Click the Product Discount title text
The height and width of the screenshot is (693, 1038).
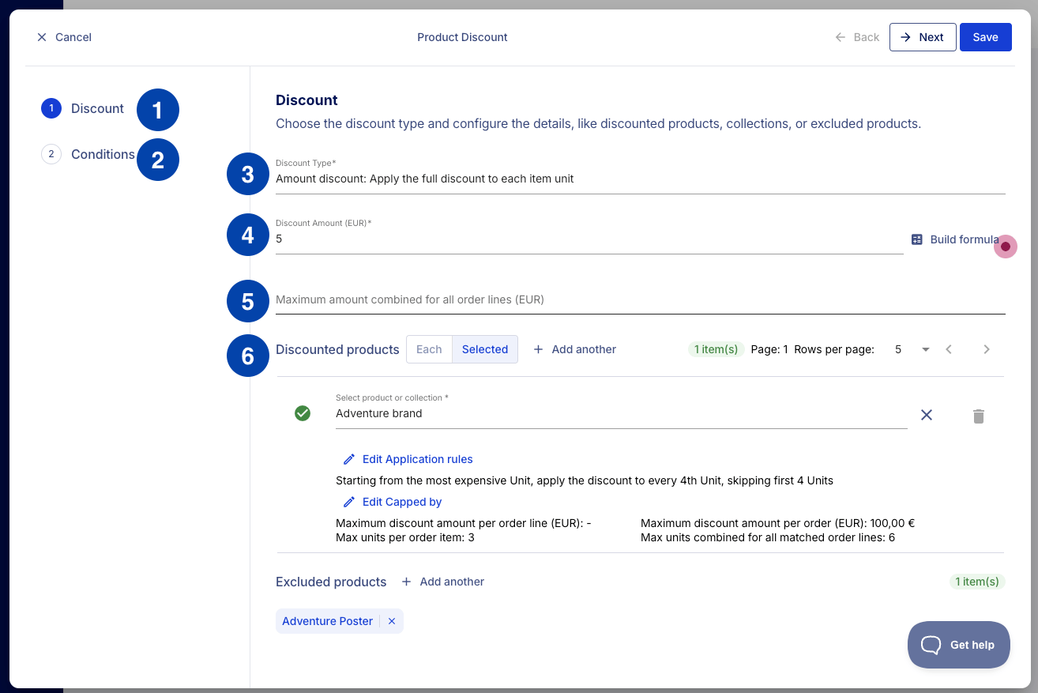pyautogui.click(x=462, y=37)
